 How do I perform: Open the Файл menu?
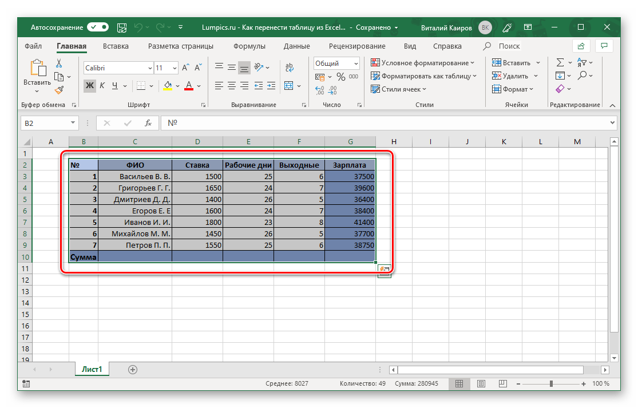click(33, 46)
